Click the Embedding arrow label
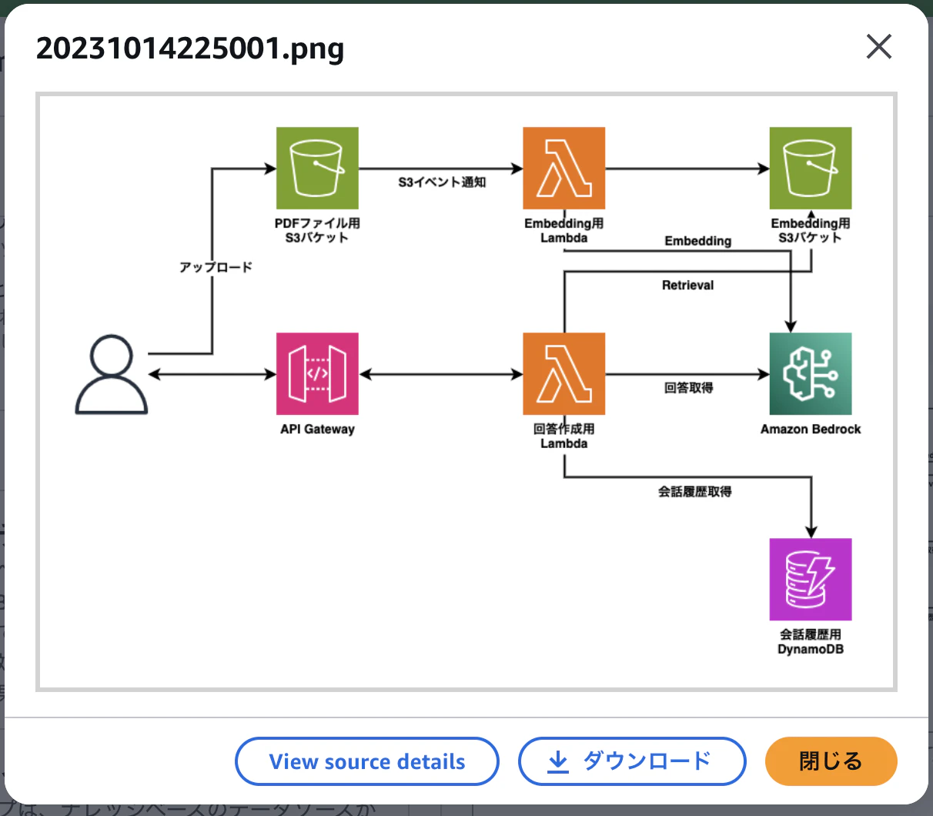Image resolution: width=933 pixels, height=816 pixels. (698, 241)
